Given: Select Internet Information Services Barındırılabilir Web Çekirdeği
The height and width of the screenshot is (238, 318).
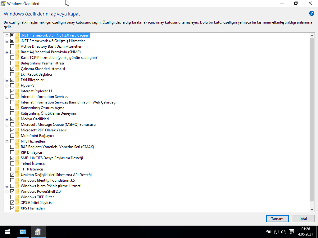Looking at the screenshot, I should point(69,102).
